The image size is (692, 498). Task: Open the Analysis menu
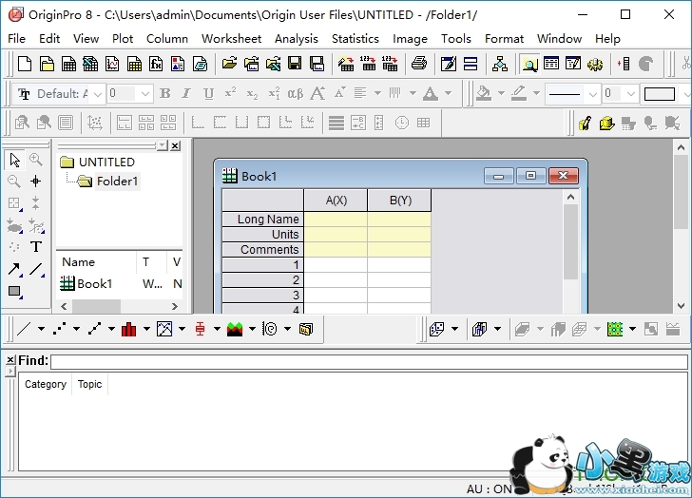[296, 39]
